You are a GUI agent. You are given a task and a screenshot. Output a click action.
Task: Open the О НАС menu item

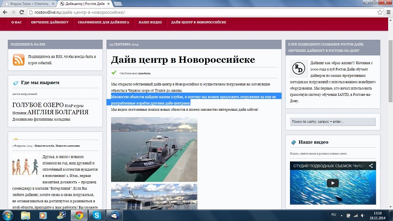pos(17,23)
